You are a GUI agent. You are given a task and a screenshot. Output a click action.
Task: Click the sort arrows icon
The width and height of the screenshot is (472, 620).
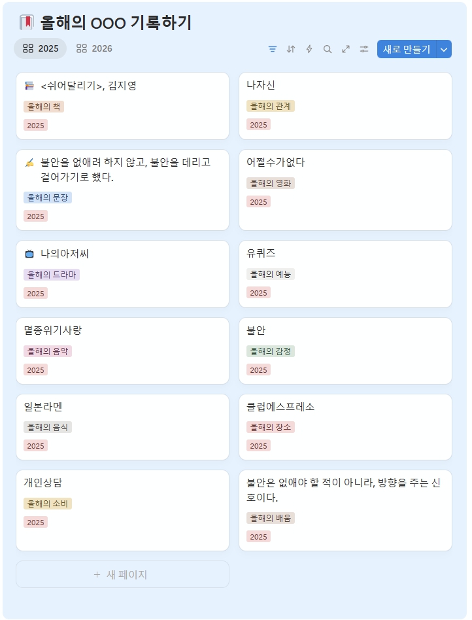coord(291,49)
